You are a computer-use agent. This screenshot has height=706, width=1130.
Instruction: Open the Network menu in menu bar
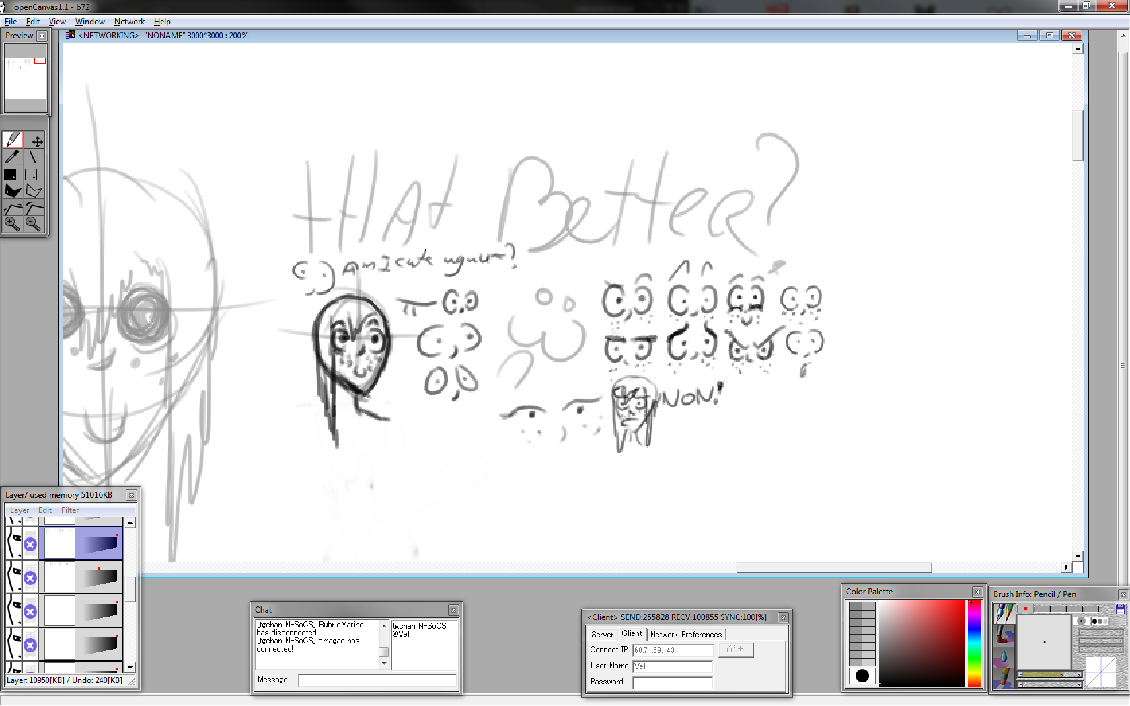tap(129, 22)
